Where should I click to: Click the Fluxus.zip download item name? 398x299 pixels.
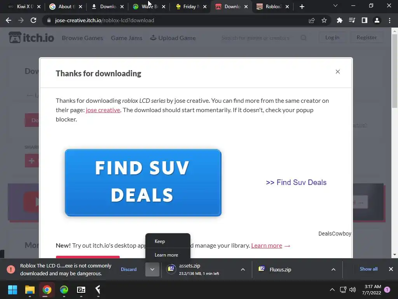[280, 269]
